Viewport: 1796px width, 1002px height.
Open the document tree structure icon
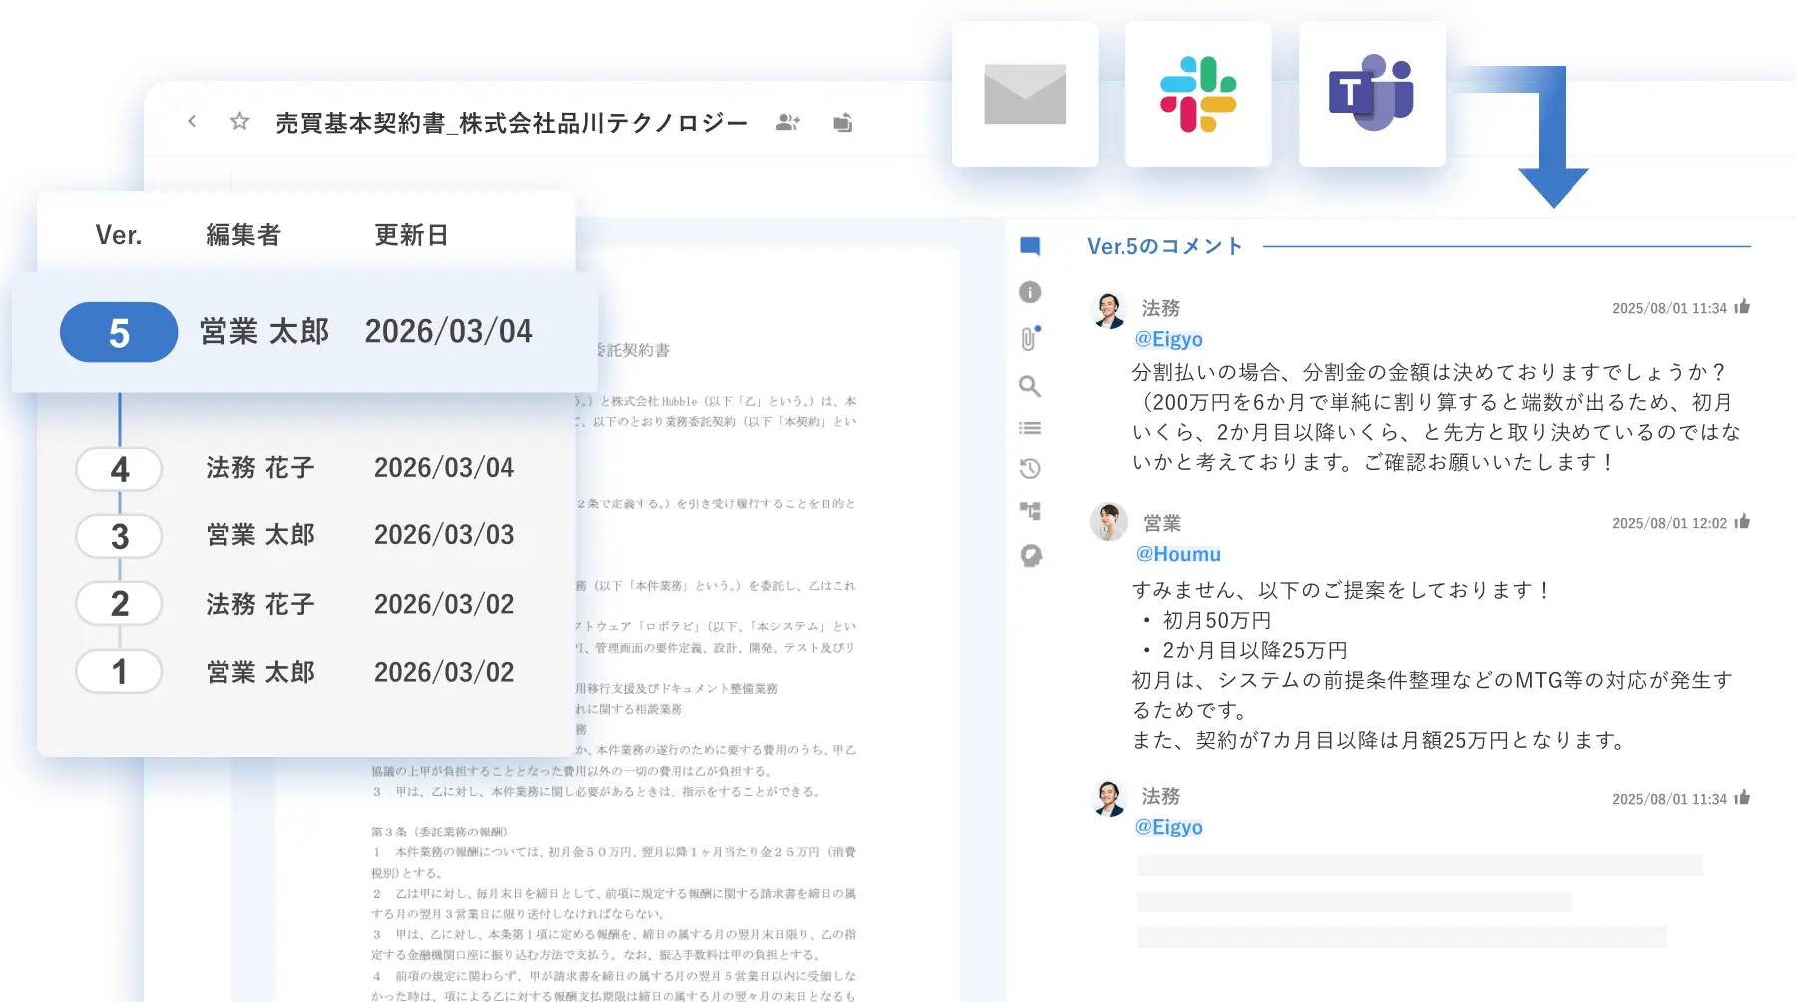(1030, 511)
